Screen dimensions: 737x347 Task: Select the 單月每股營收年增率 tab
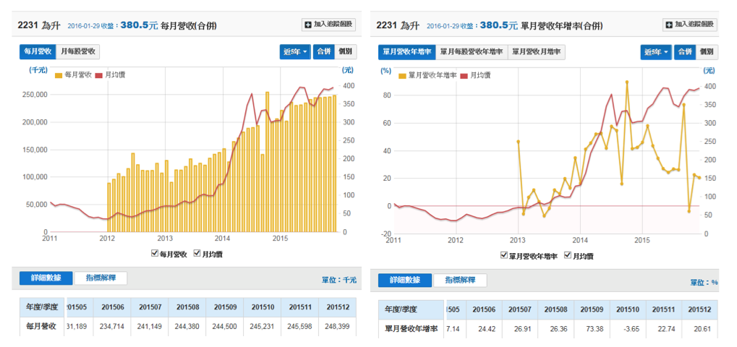pyautogui.click(x=471, y=52)
